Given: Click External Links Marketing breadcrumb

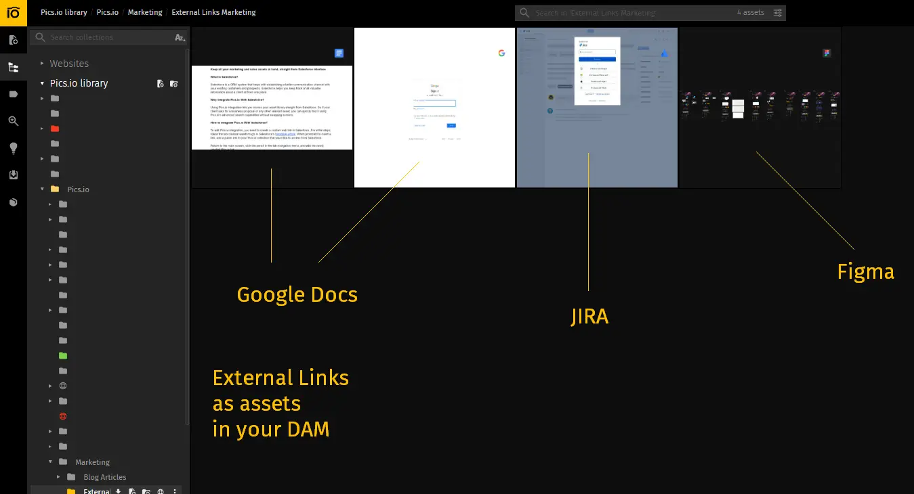Looking at the screenshot, I should tap(214, 12).
